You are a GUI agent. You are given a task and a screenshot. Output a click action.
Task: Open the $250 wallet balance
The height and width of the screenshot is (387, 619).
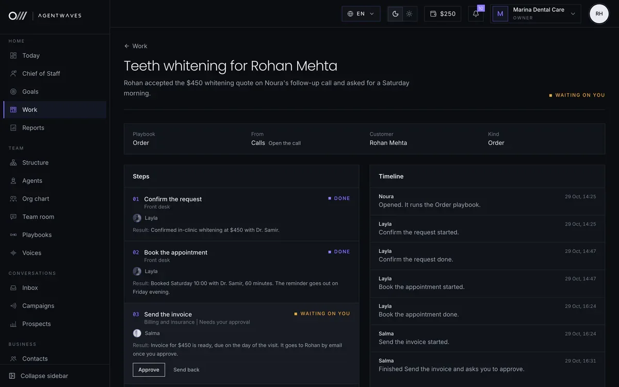point(443,14)
